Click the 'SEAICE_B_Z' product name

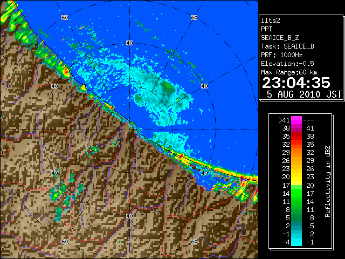pyautogui.click(x=280, y=38)
